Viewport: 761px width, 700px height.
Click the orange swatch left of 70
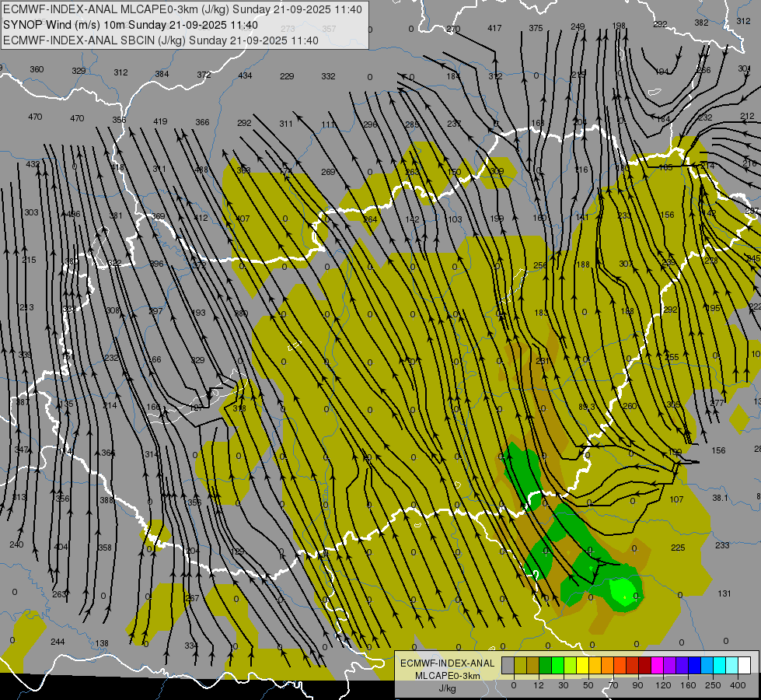[608, 666]
